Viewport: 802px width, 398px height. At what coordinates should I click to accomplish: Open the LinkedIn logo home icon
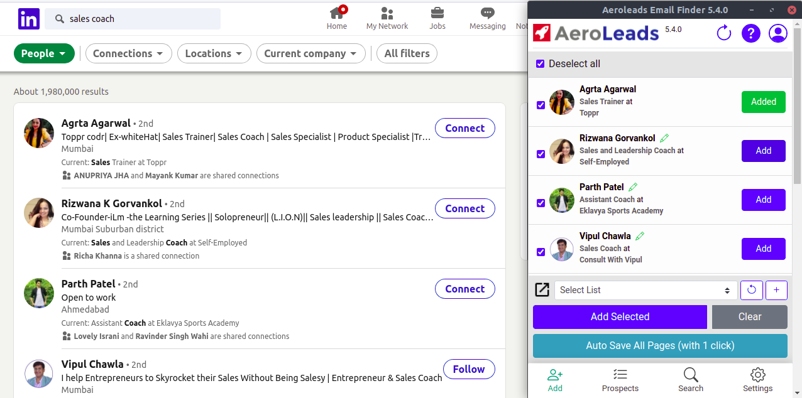(x=29, y=19)
